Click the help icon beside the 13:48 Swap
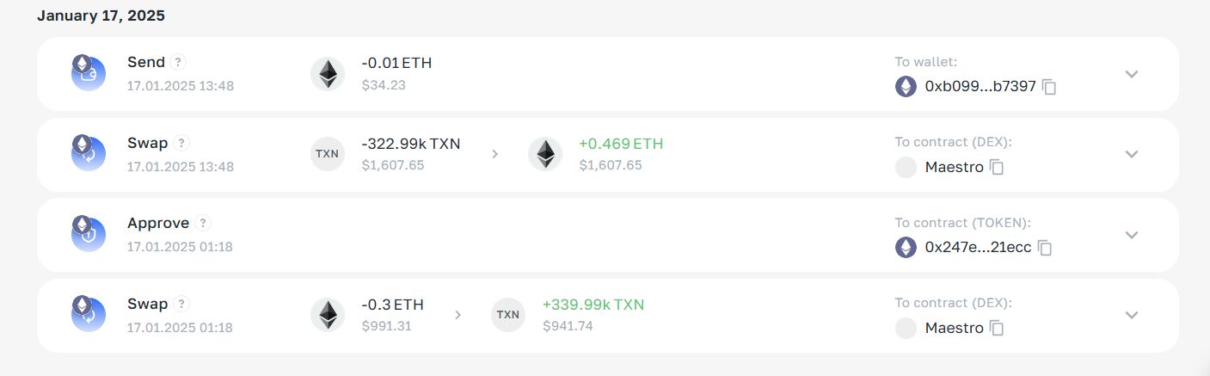The image size is (1210, 376). (181, 143)
